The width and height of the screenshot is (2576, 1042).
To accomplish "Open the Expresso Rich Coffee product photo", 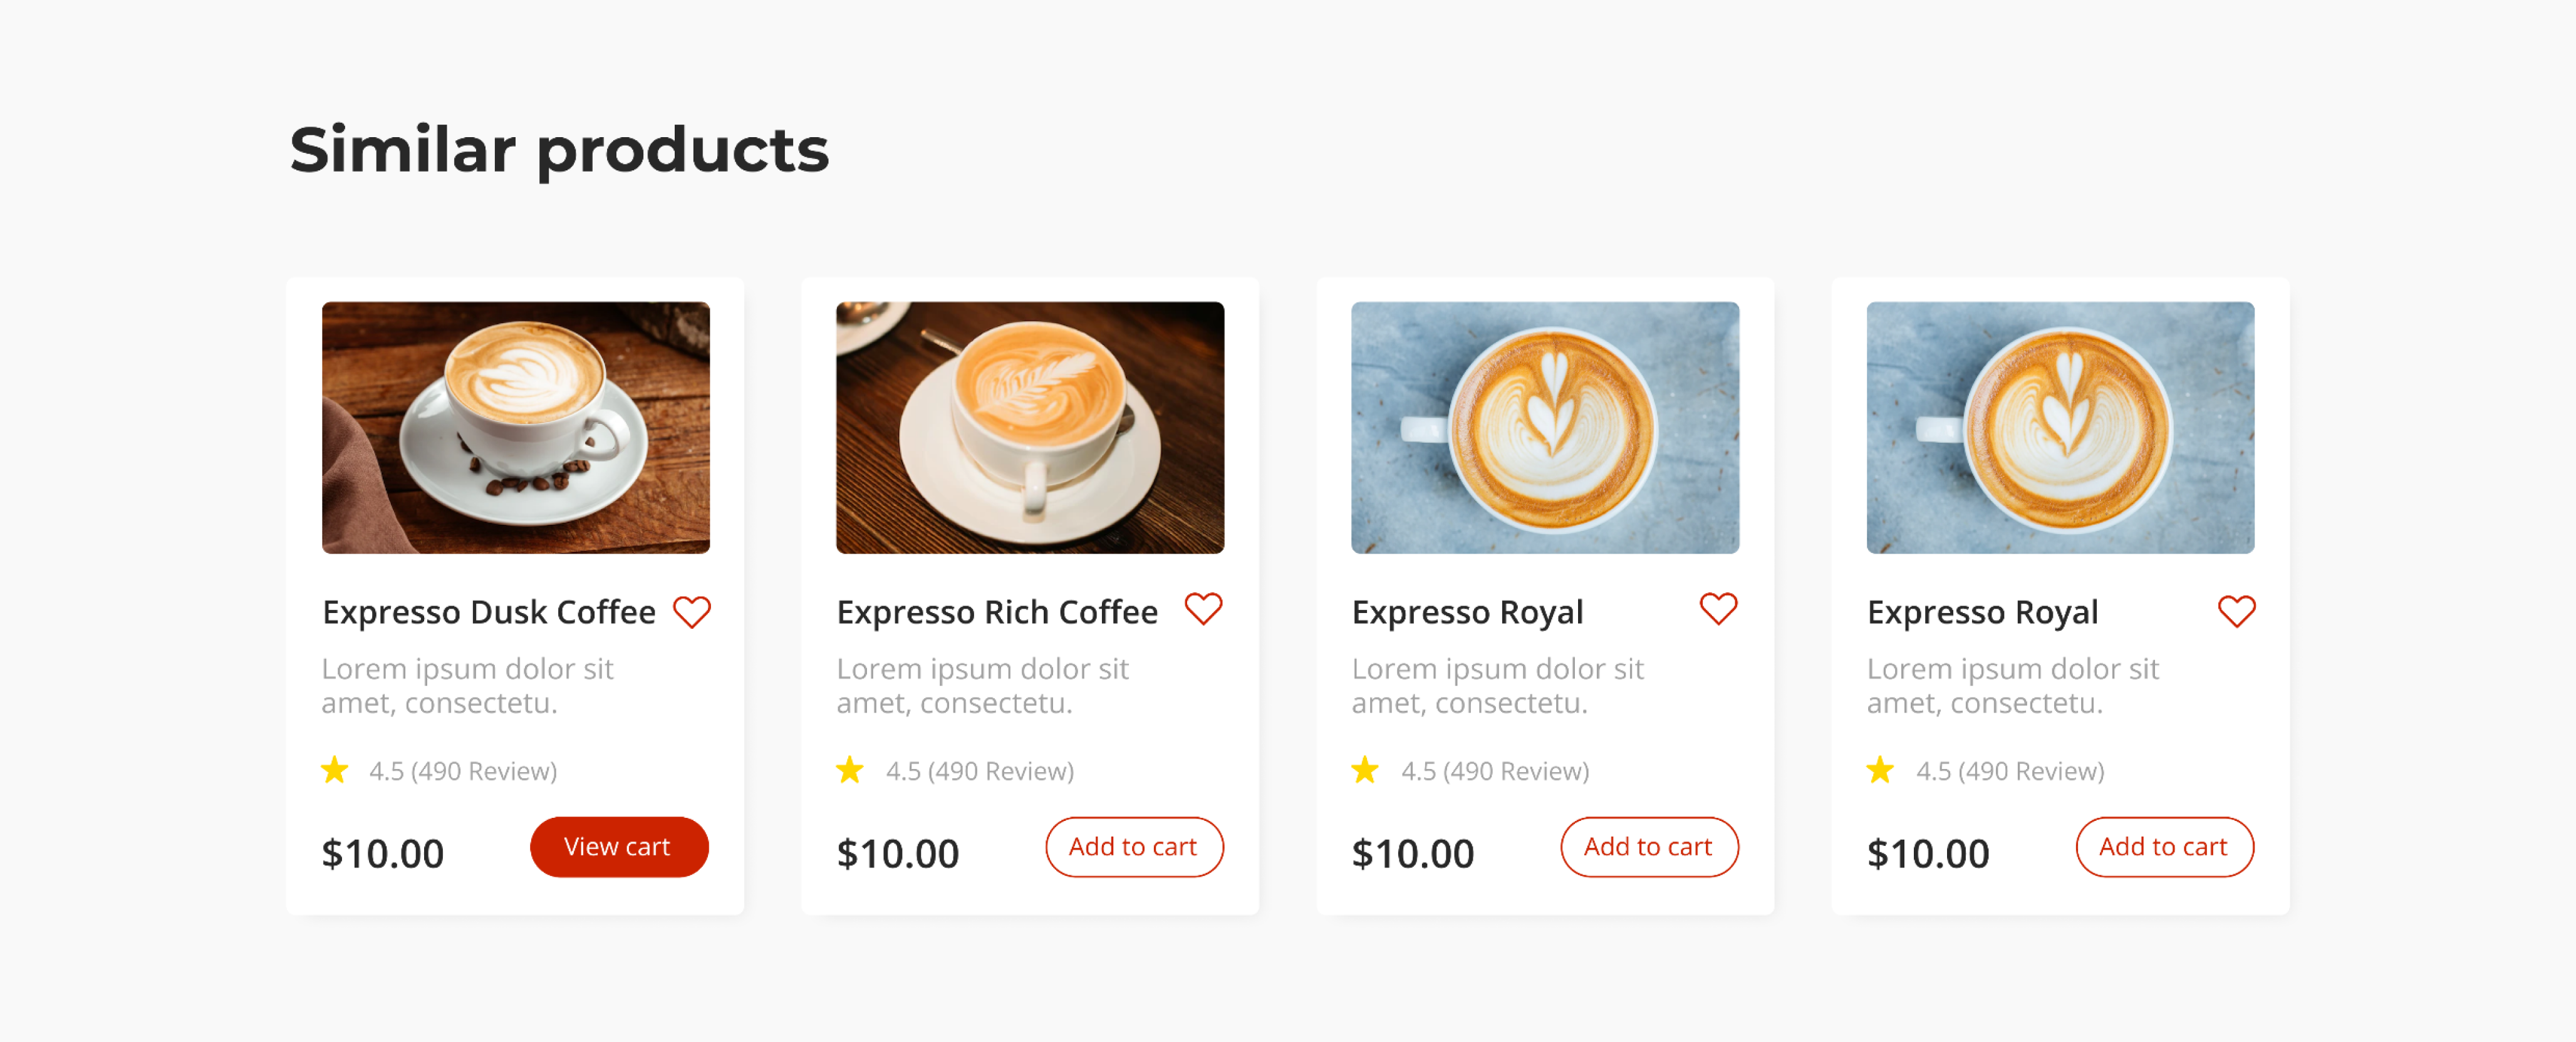I will [1030, 428].
